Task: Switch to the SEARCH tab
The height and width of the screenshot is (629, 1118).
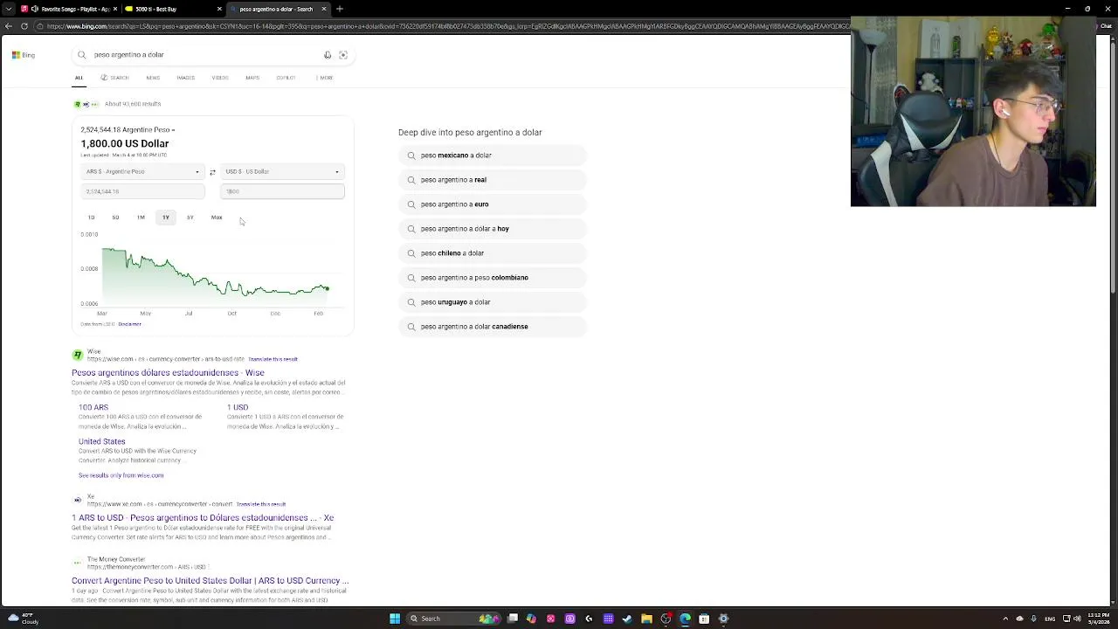Action: (114, 78)
